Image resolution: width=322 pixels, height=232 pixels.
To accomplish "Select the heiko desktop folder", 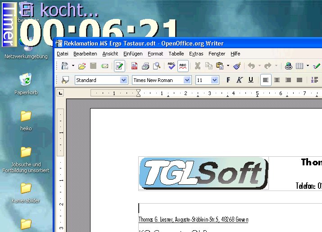I will [26, 121].
